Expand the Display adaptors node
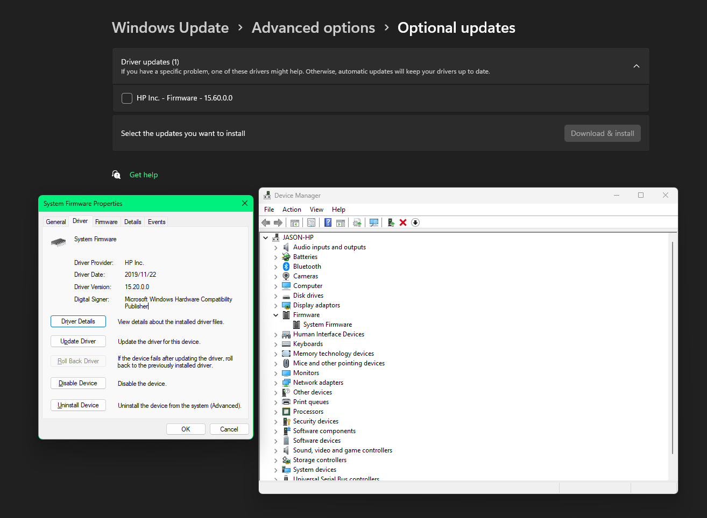This screenshot has height=518, width=707. (276, 305)
